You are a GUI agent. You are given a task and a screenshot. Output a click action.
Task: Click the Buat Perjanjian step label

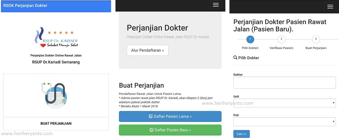click(316, 48)
